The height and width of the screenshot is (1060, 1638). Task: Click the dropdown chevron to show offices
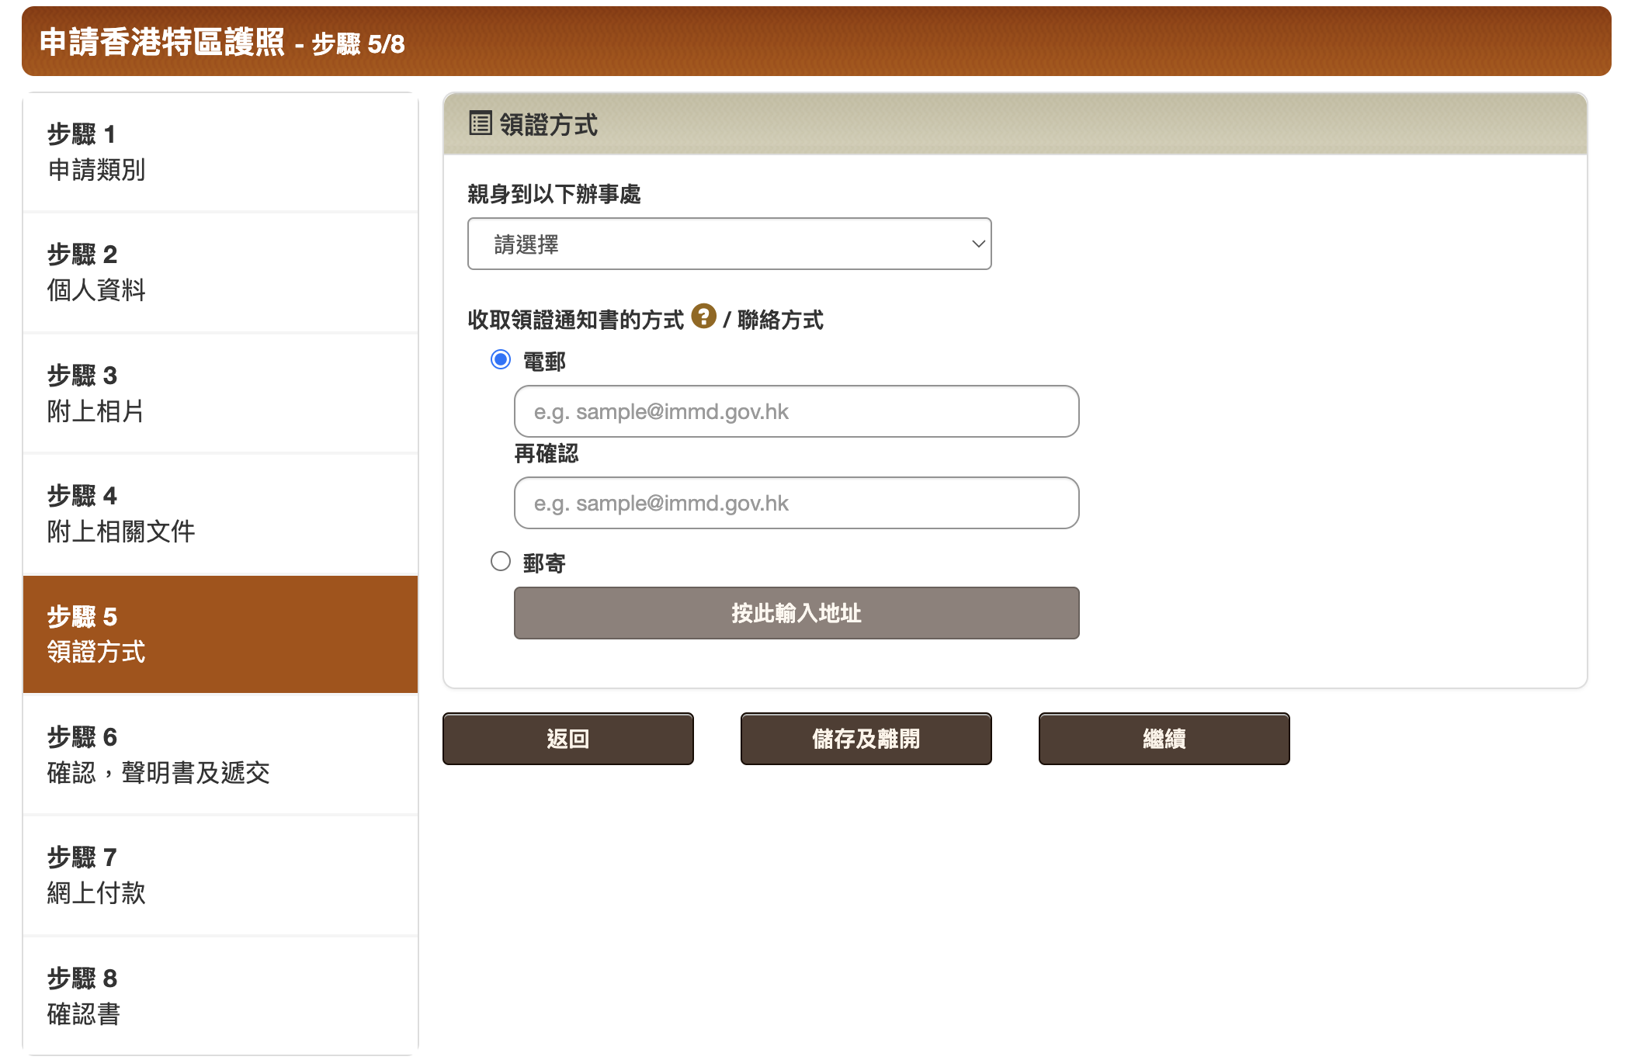tap(977, 244)
